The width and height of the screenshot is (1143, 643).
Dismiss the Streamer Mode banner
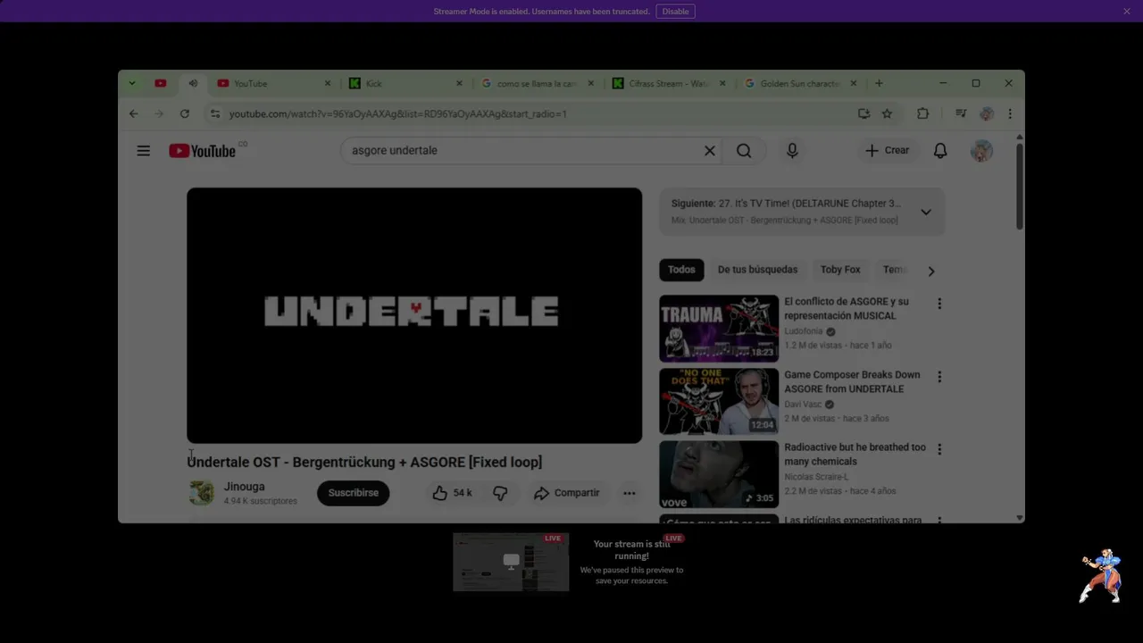(1127, 11)
